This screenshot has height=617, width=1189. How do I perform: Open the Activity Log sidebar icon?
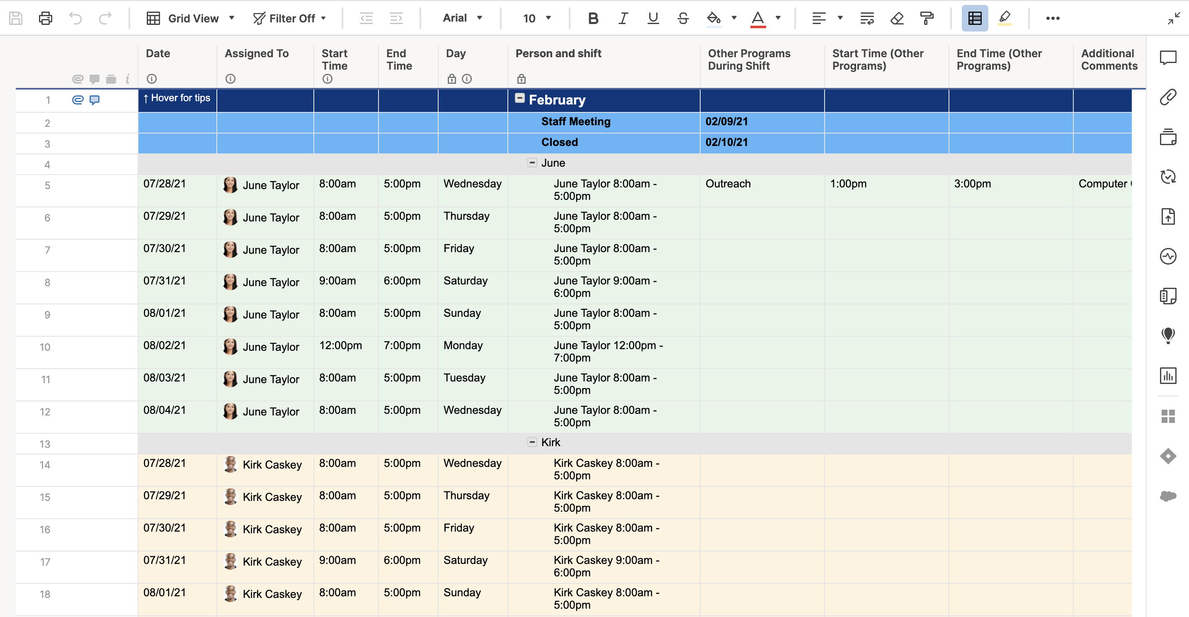click(x=1168, y=256)
